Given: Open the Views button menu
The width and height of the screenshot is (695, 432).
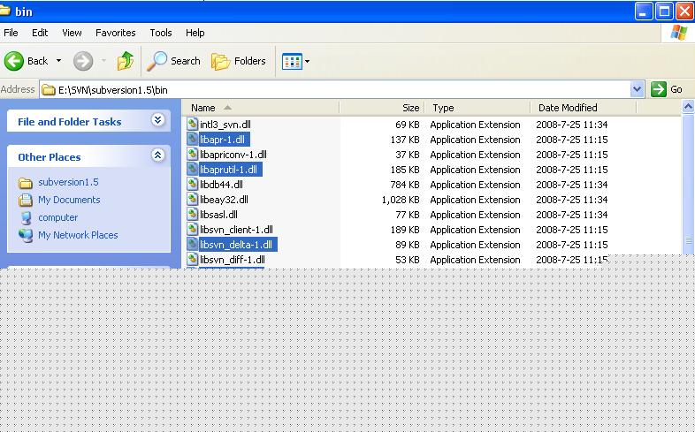Looking at the screenshot, I should pos(295,62).
